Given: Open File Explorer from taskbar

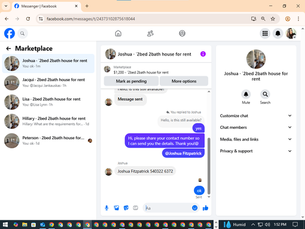Looking at the screenshot, I should pos(24,225).
